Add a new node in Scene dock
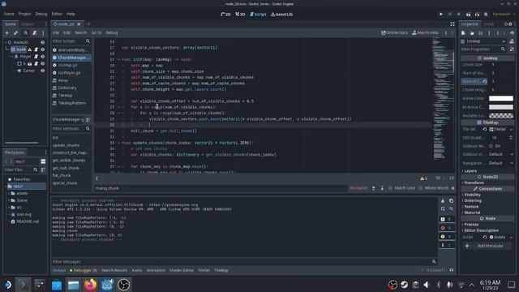 point(7,33)
